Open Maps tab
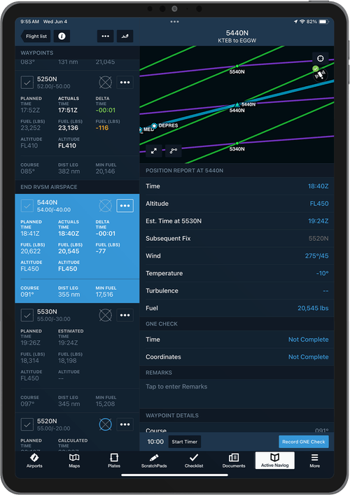This screenshot has width=350, height=495. 74,461
